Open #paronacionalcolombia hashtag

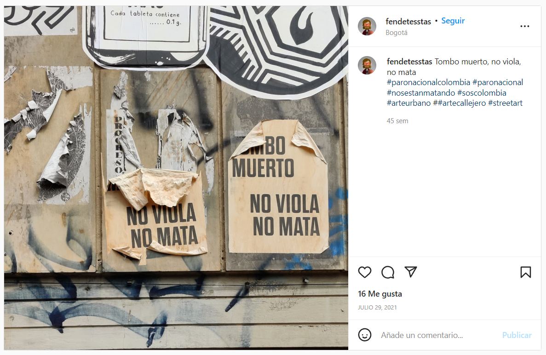click(x=428, y=82)
